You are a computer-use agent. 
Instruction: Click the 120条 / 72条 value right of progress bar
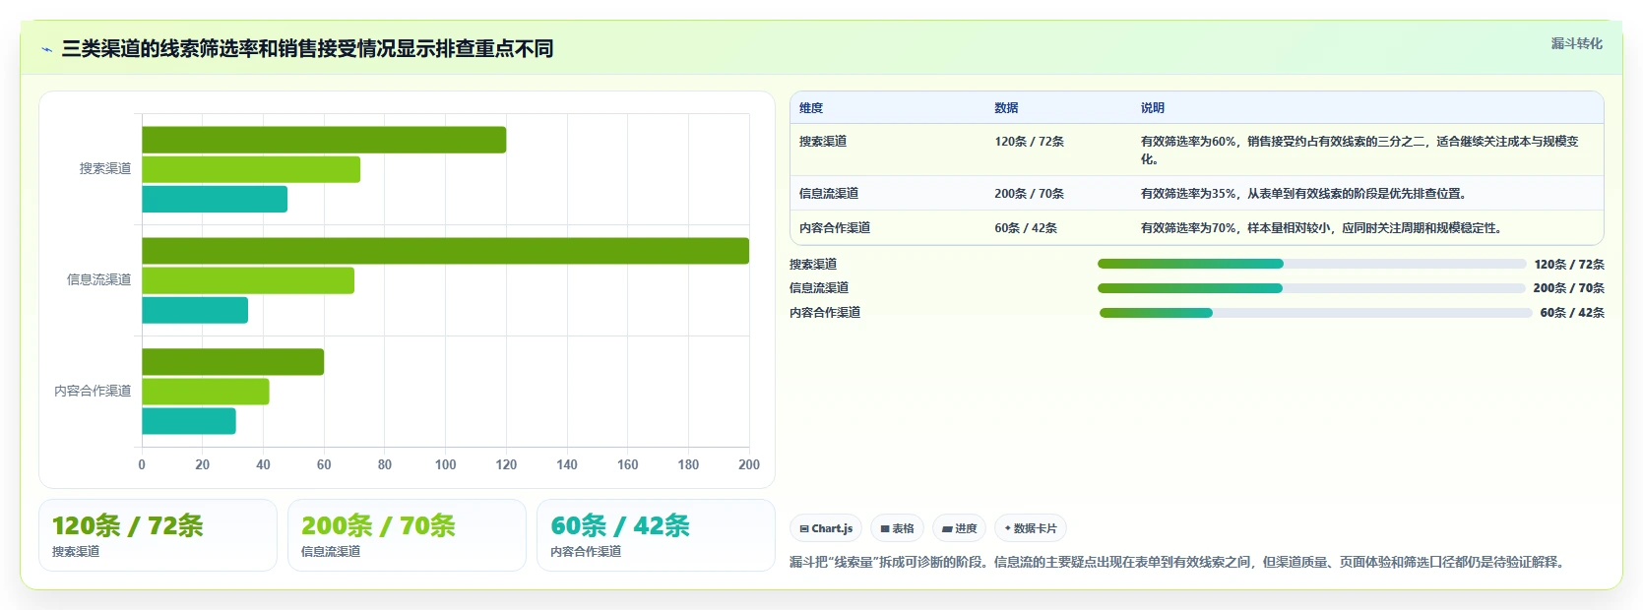pos(1569,265)
